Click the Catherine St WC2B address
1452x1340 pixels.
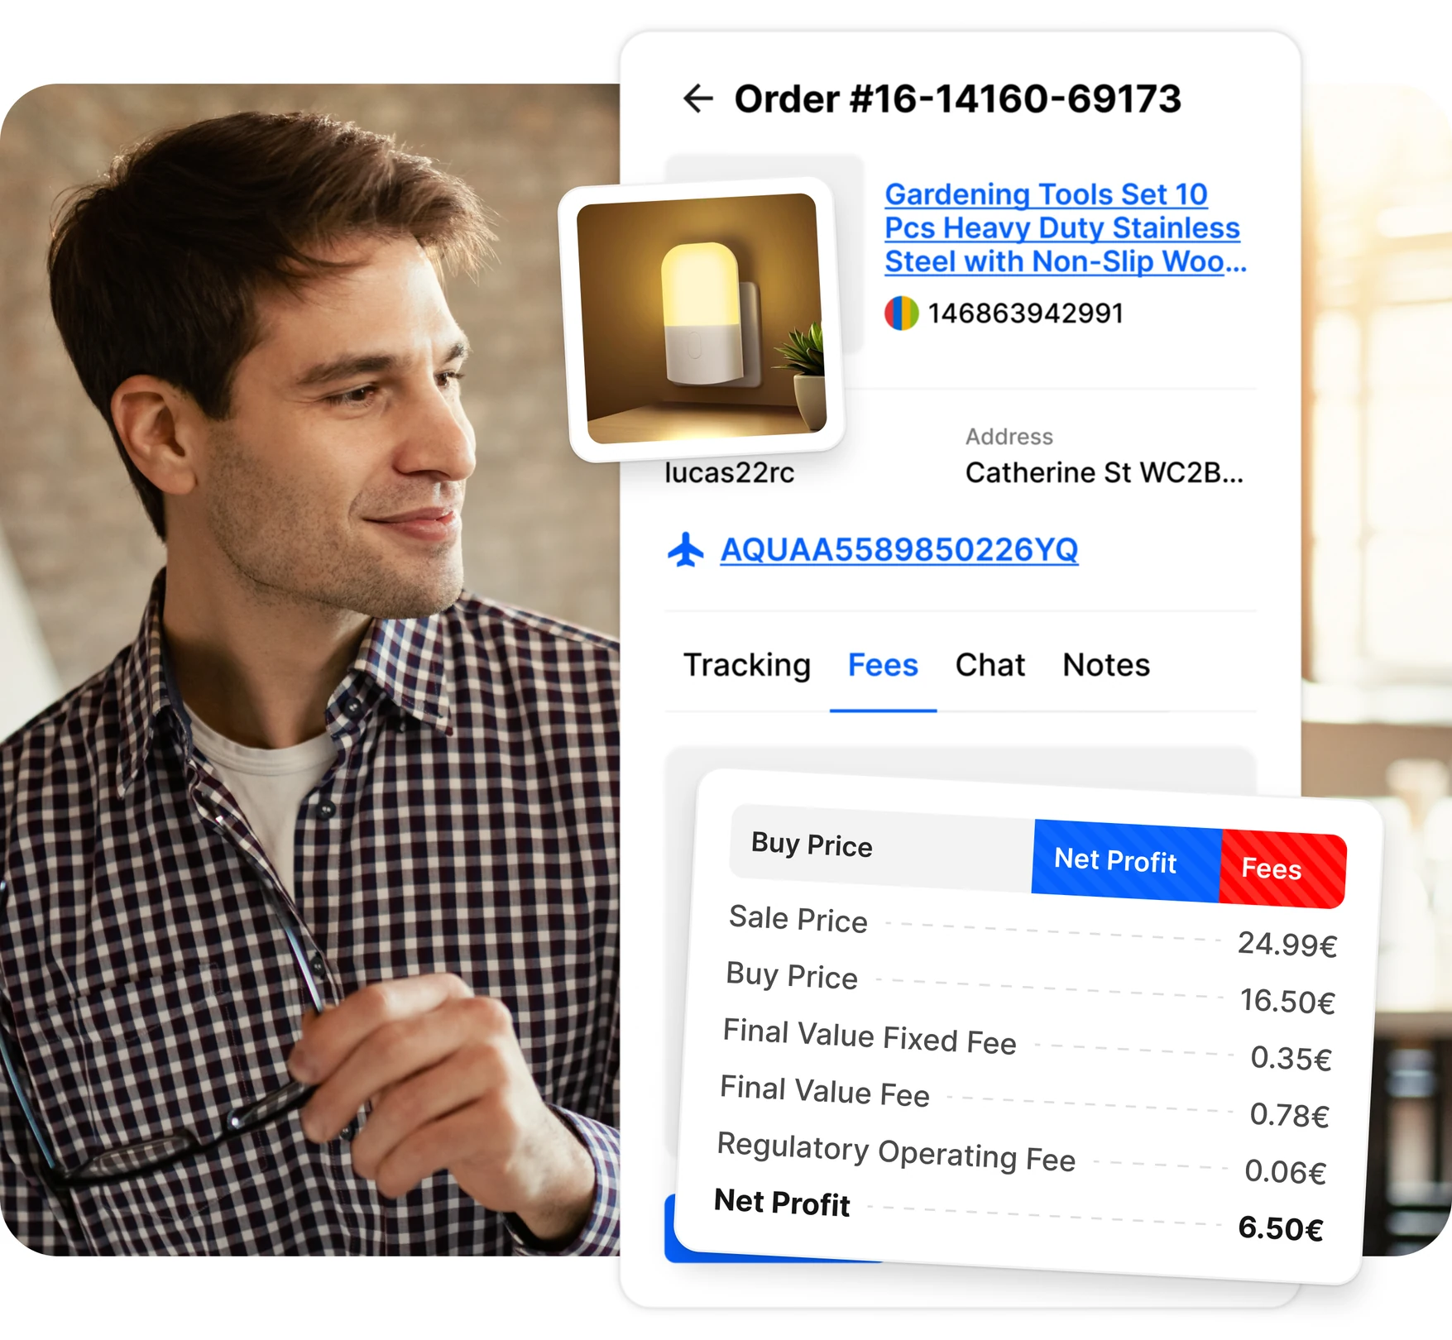[x=1104, y=472]
